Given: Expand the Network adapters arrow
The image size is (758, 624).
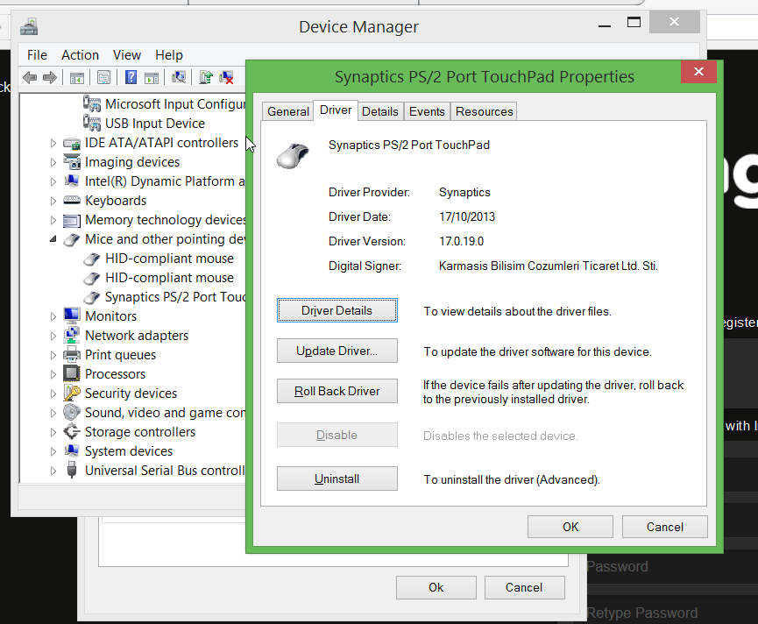Looking at the screenshot, I should 53,336.
